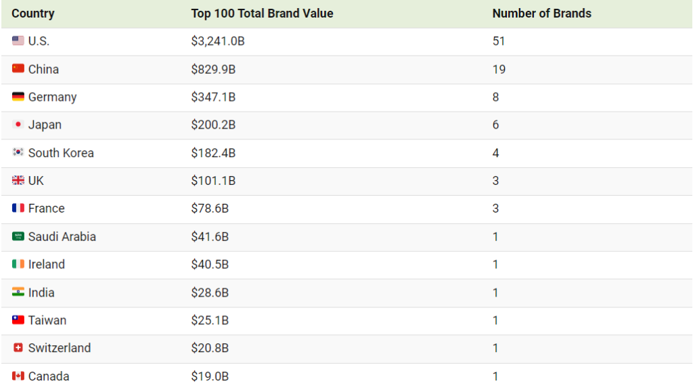Click the Ireland flag icon
The image size is (693, 392).
tap(18, 264)
